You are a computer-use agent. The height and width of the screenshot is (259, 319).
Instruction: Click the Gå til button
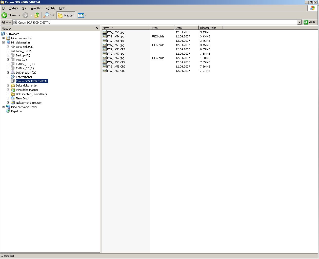[x=310, y=22]
